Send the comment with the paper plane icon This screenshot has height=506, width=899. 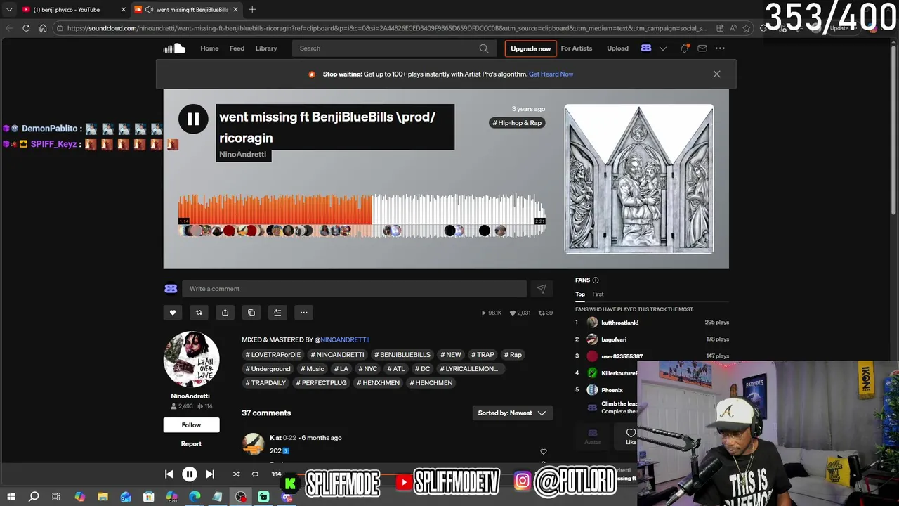tap(542, 289)
